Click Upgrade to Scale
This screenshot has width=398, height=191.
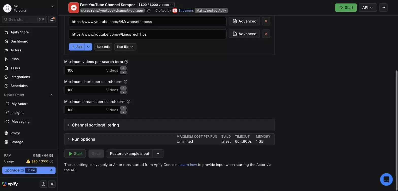tap(29, 170)
